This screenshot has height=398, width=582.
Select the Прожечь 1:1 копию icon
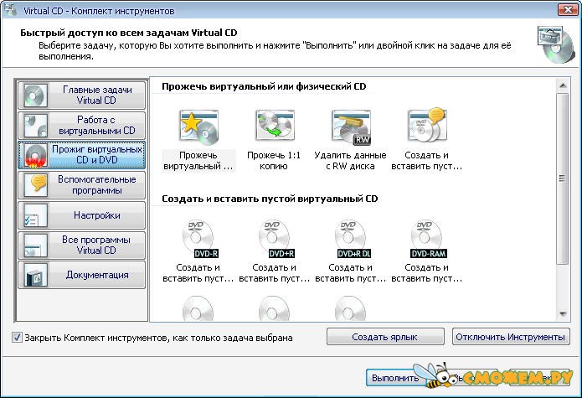click(x=275, y=125)
